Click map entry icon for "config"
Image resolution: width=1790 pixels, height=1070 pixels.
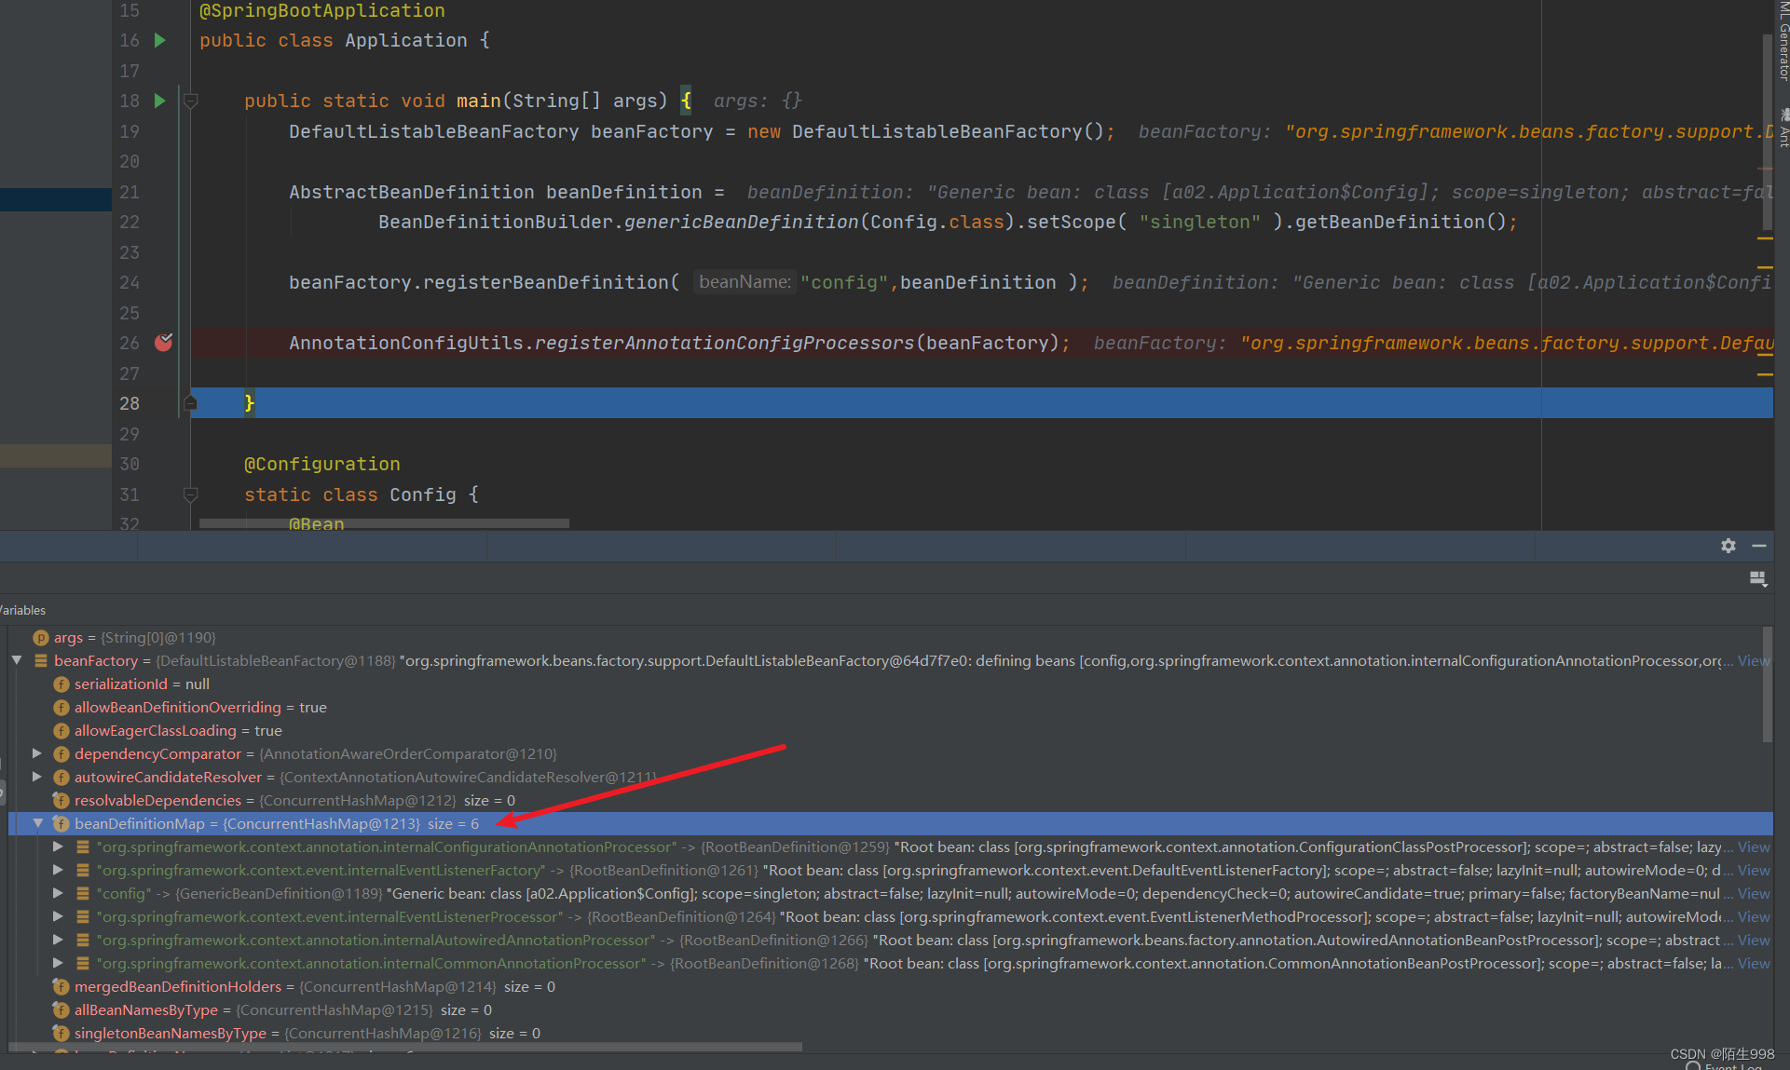[83, 893]
